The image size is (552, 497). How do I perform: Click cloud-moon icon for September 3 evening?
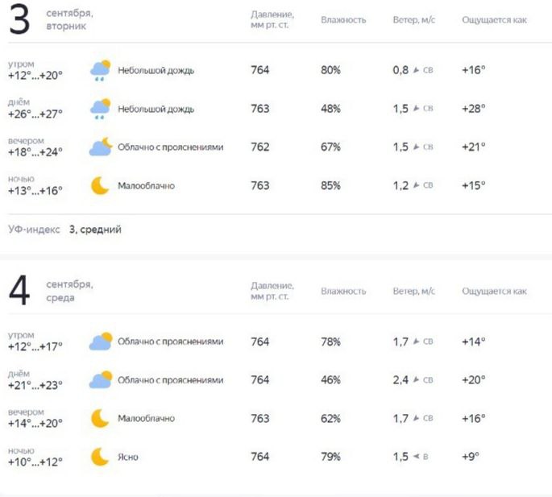pos(101,147)
